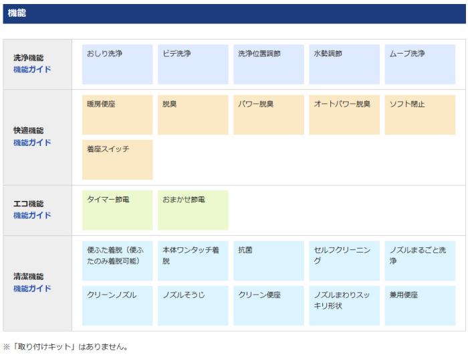Image resolution: width=468 pixels, height=355 pixels.
Task: Click the ノズルまわりスッキリ形状 cell
Action: 344,305
